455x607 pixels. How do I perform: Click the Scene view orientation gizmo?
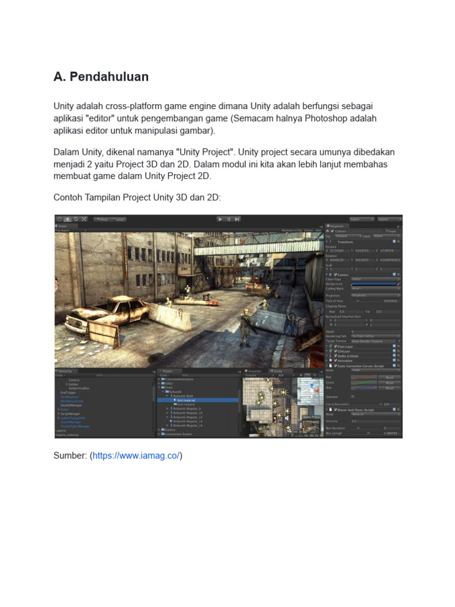point(312,389)
